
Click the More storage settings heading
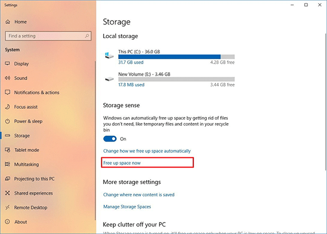(132, 182)
